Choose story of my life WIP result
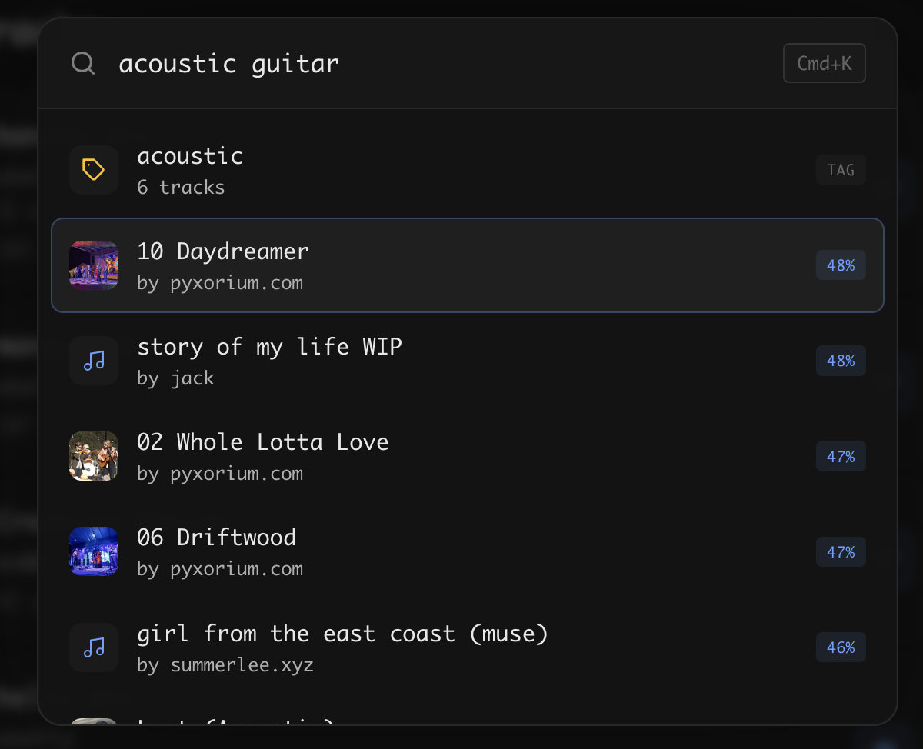 pos(269,347)
